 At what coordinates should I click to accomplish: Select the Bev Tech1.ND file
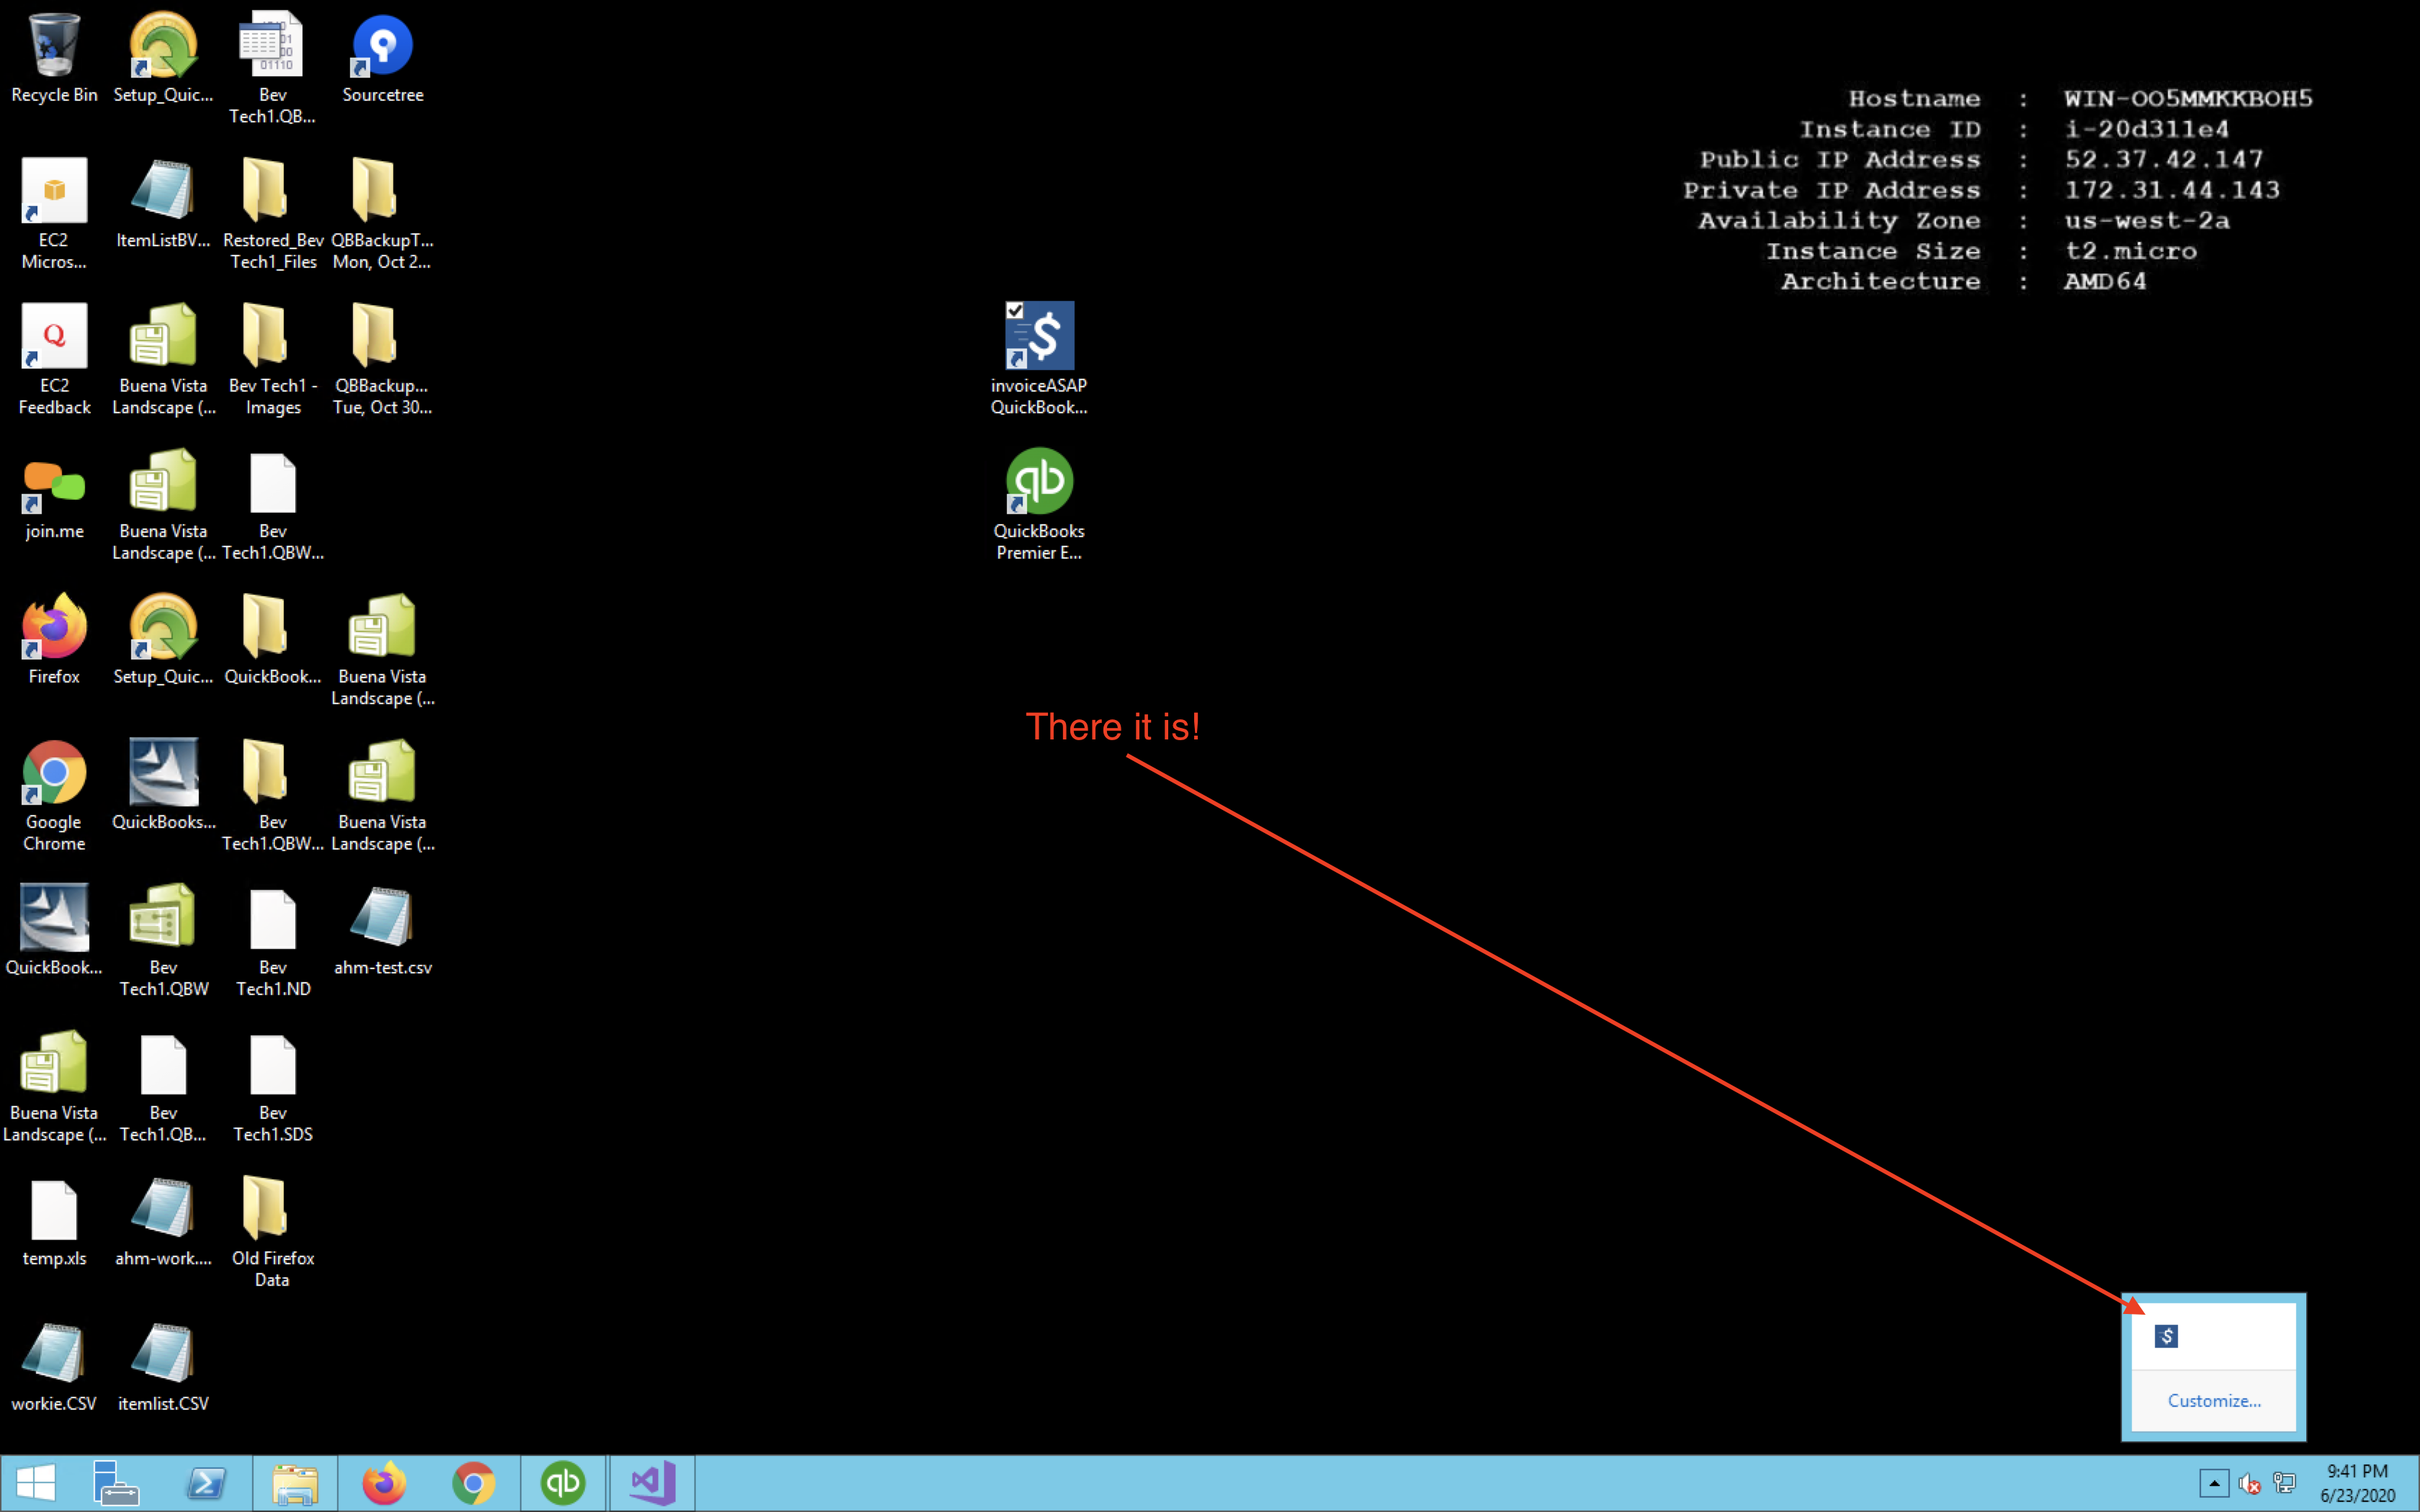point(273,918)
